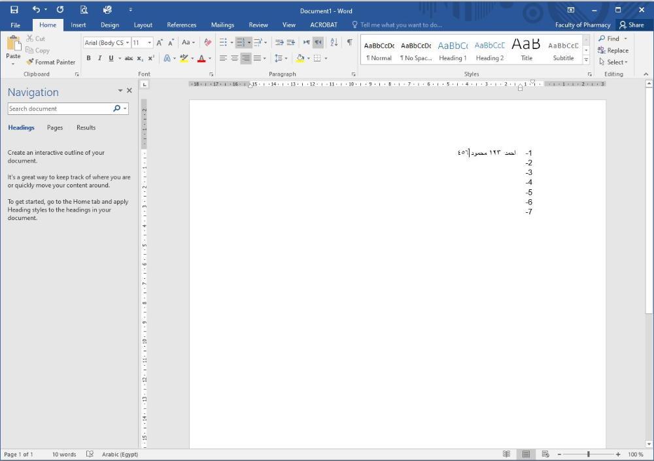The height and width of the screenshot is (461, 654).
Task: Open the Font dialog launcher
Action: 211,74
